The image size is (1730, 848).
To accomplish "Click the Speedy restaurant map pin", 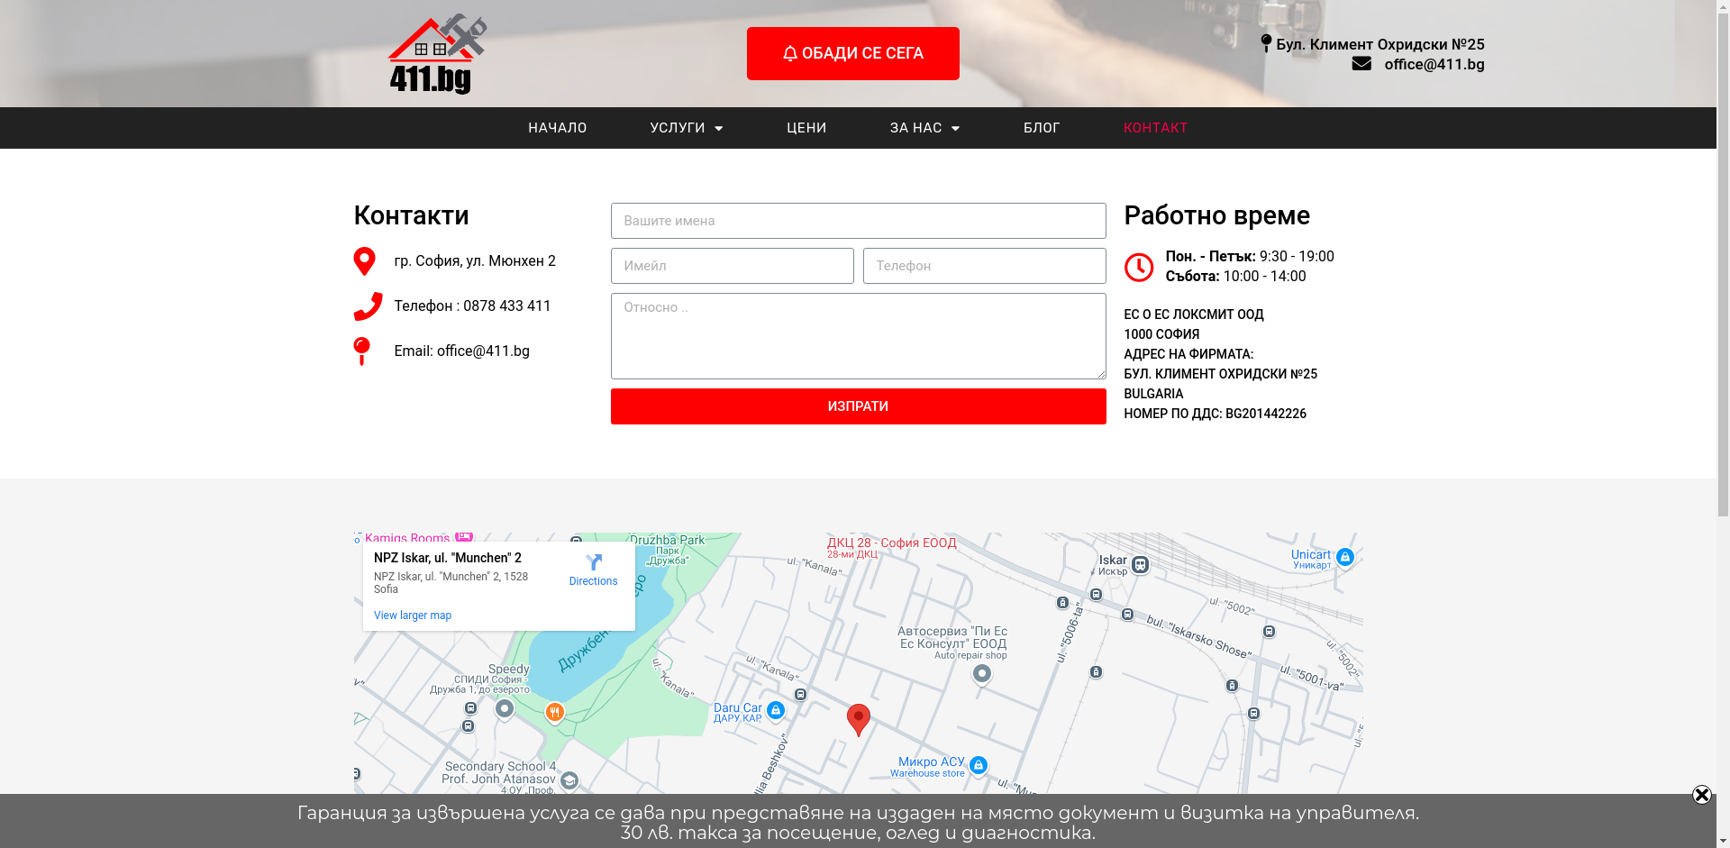I will (554, 713).
